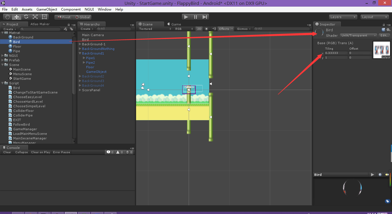The height and width of the screenshot is (214, 392).
Task: Toggle Clear on Play in Console
Action: pos(40,152)
